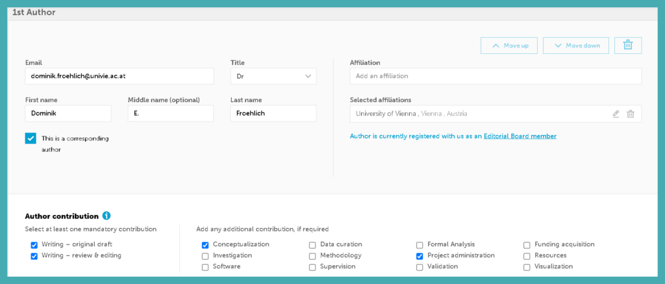Check the Funding acquisition box
This screenshot has height=284, width=665.
[527, 245]
